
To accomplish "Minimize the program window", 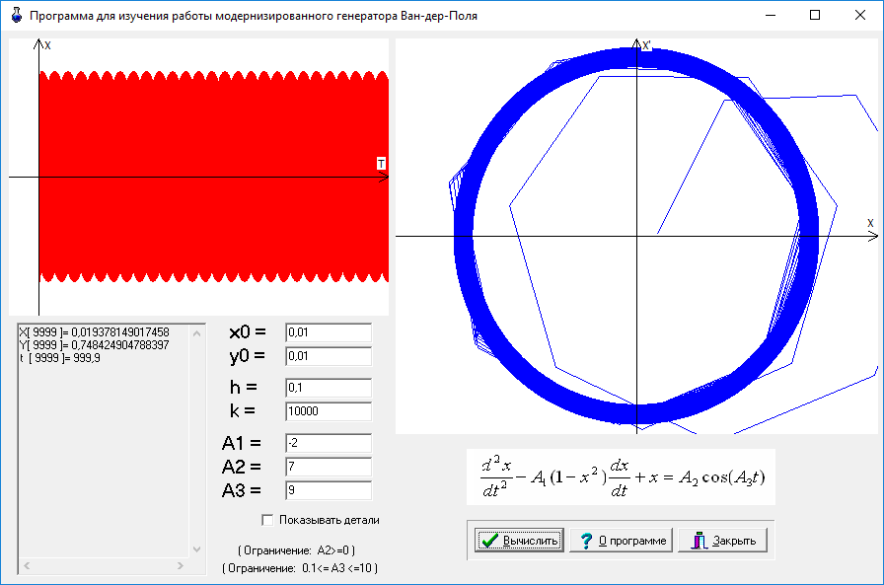I will pos(771,15).
